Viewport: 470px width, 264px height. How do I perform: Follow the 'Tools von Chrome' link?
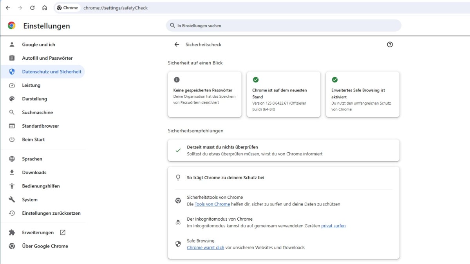pyautogui.click(x=212, y=204)
